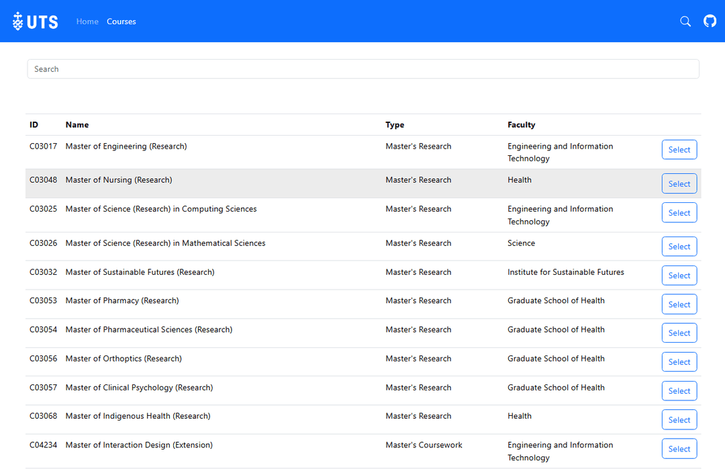Focus the Search input field
The width and height of the screenshot is (725, 469).
tap(362, 69)
